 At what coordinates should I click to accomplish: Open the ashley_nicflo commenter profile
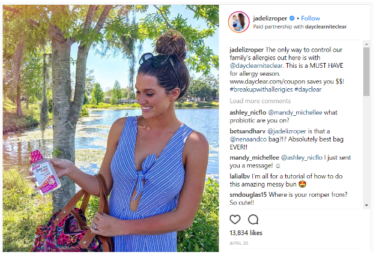[x=247, y=113]
